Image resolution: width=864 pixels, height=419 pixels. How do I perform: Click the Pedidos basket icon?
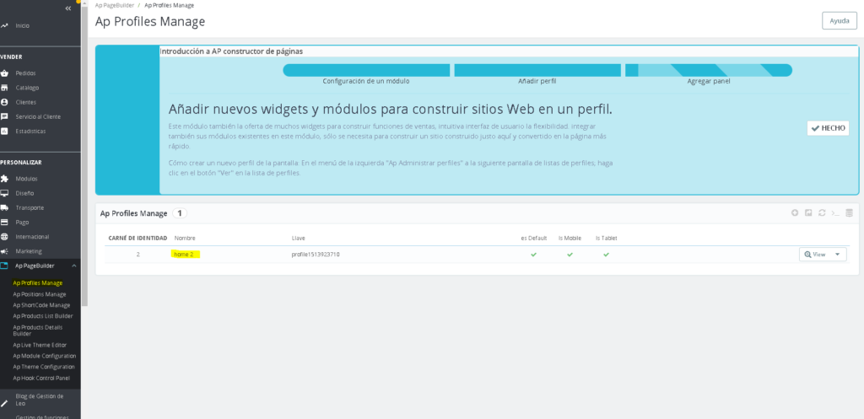pyautogui.click(x=4, y=73)
